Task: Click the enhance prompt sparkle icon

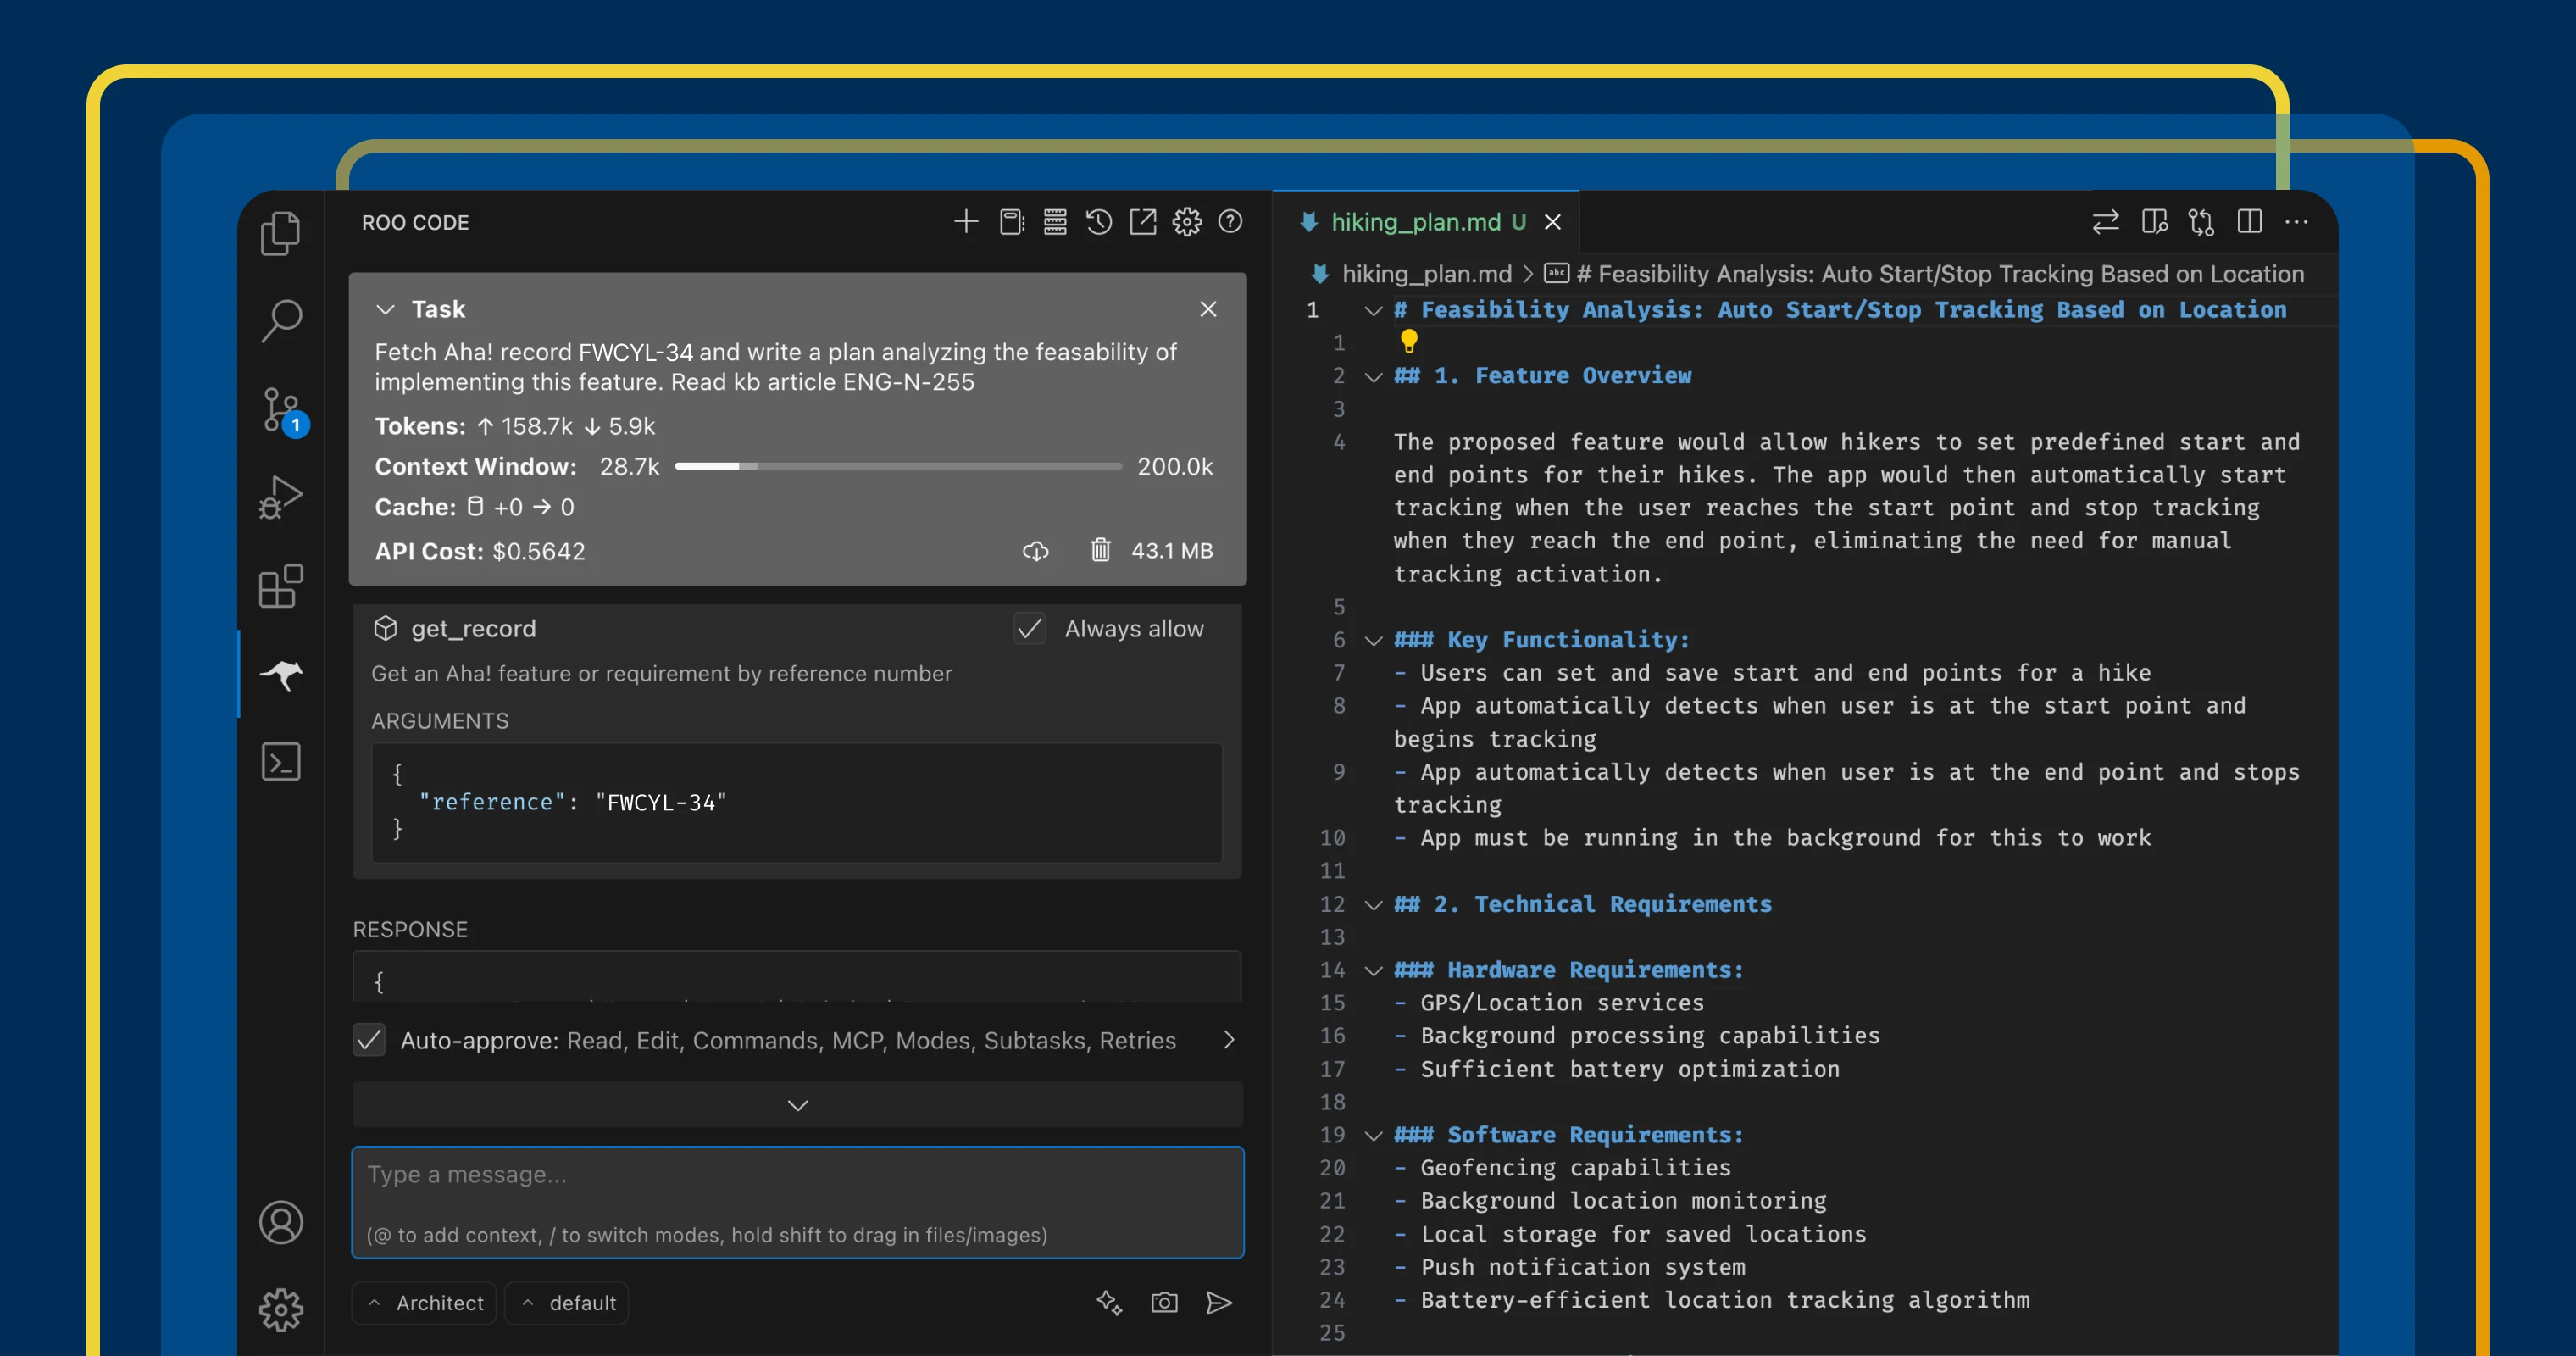Action: (x=1109, y=1302)
